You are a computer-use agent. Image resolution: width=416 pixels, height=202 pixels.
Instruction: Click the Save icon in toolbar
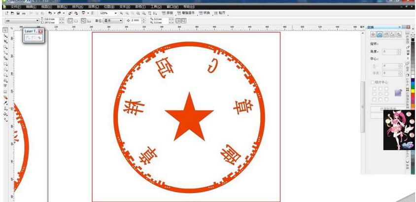pyautogui.click(x=18, y=13)
